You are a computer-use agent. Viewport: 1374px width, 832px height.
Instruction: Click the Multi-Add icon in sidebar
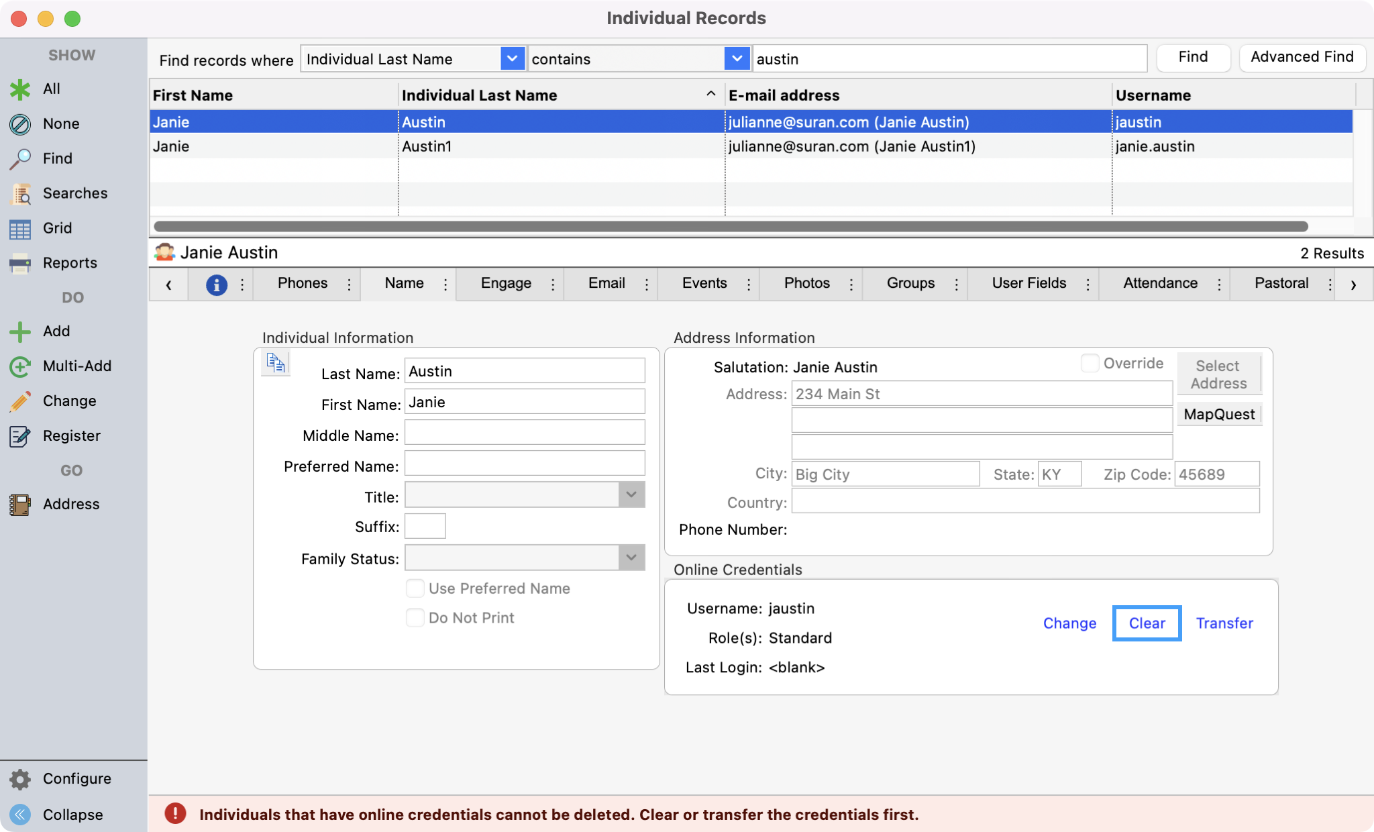pos(20,366)
